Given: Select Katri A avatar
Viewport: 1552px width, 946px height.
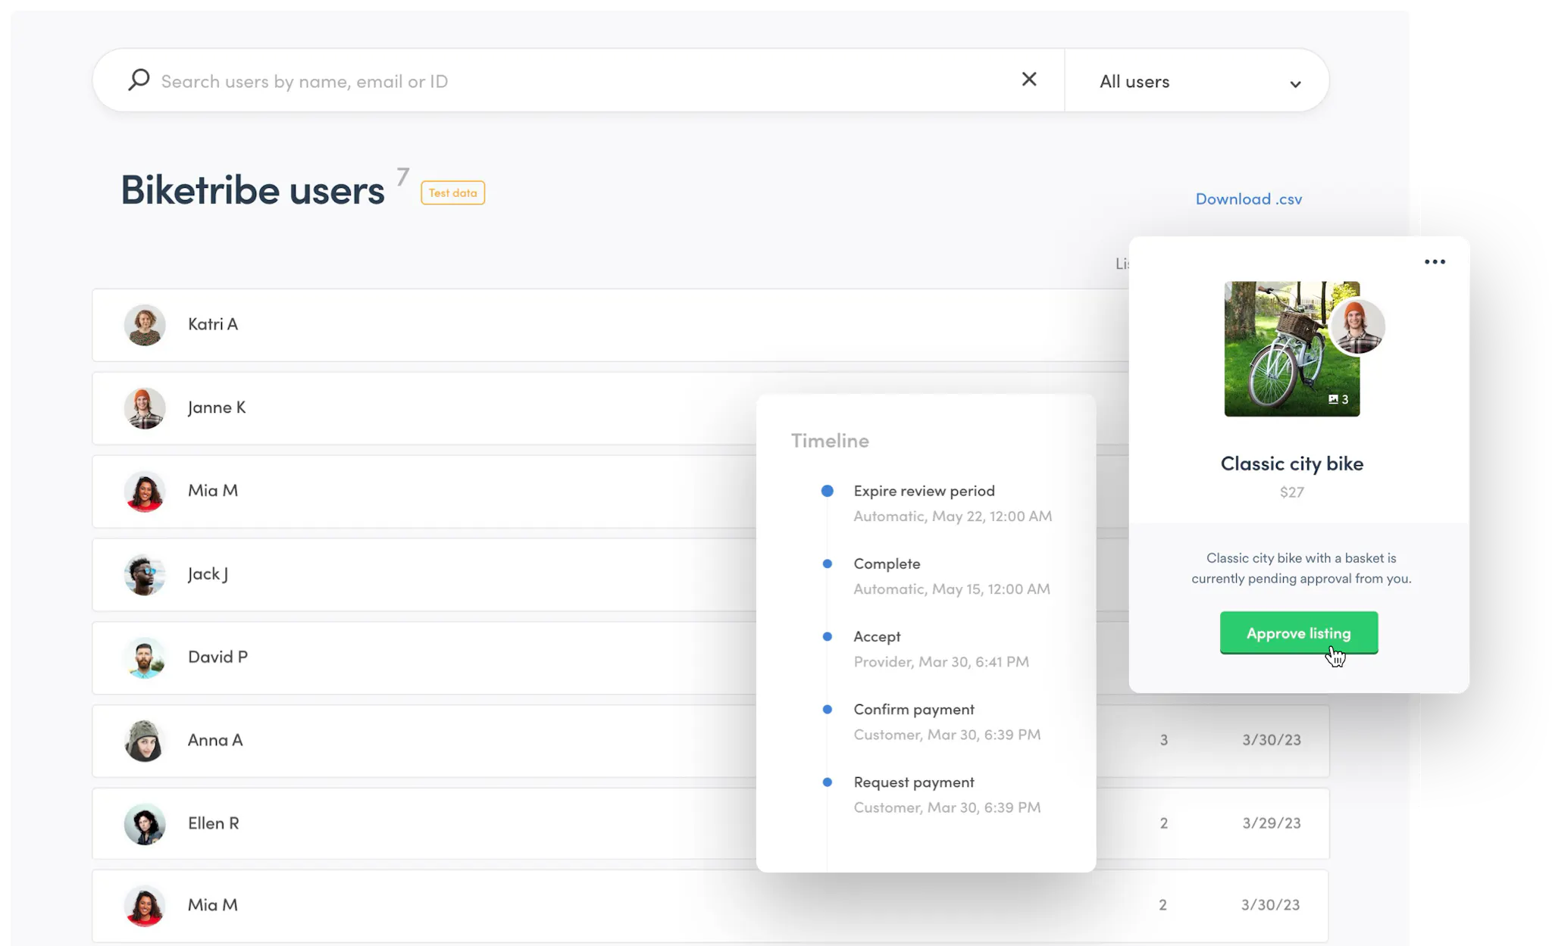Looking at the screenshot, I should point(144,325).
